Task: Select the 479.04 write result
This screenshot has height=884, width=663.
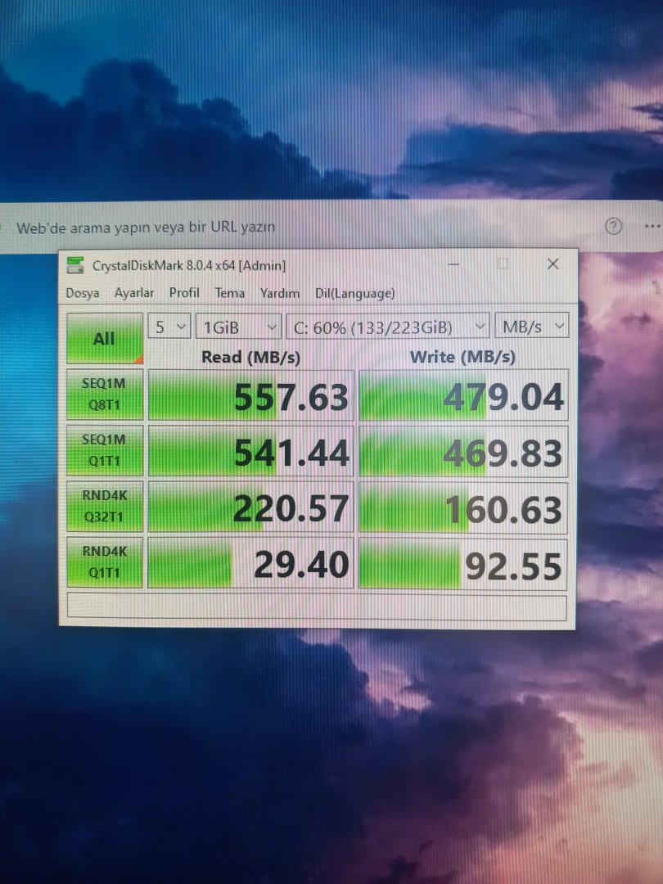Action: pyautogui.click(x=463, y=395)
